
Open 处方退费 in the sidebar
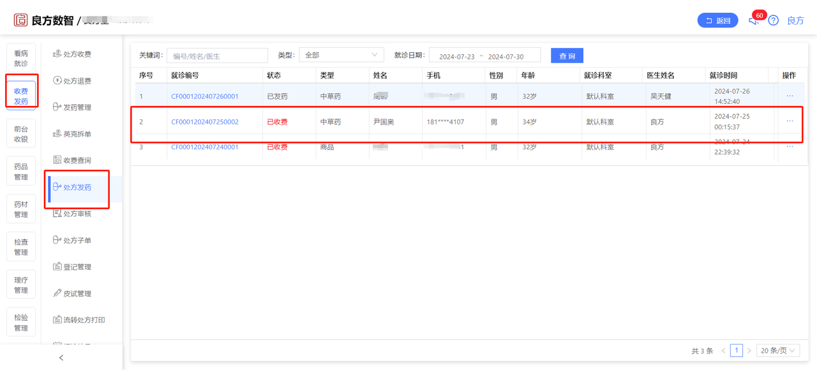(72, 81)
